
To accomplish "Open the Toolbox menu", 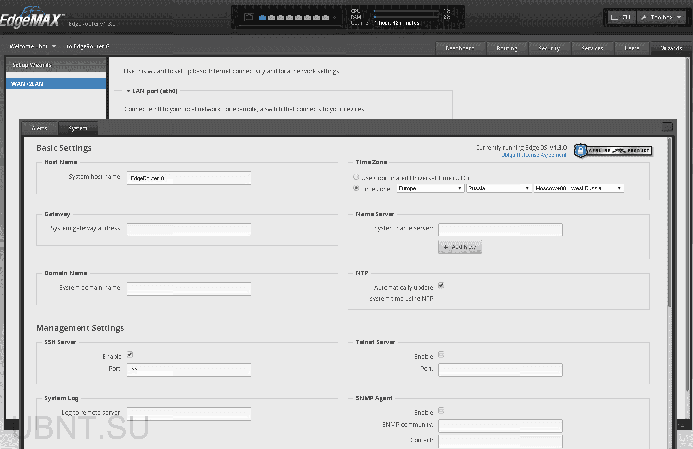I will point(661,17).
